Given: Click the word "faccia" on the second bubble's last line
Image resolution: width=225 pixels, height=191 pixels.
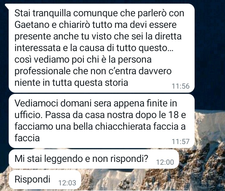Looking at the screenshot, I should pos(27,138).
